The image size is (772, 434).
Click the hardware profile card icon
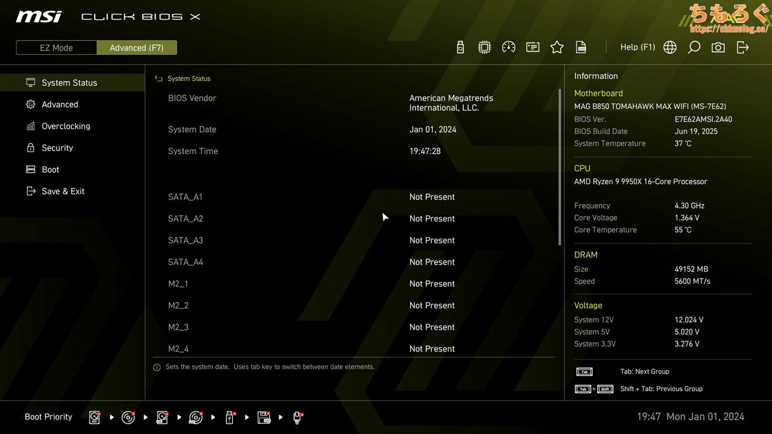[533, 47]
